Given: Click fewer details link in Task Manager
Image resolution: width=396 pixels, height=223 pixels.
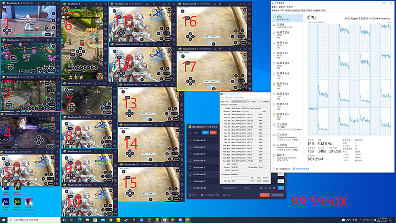Looking at the screenshot, I should click(x=282, y=168).
